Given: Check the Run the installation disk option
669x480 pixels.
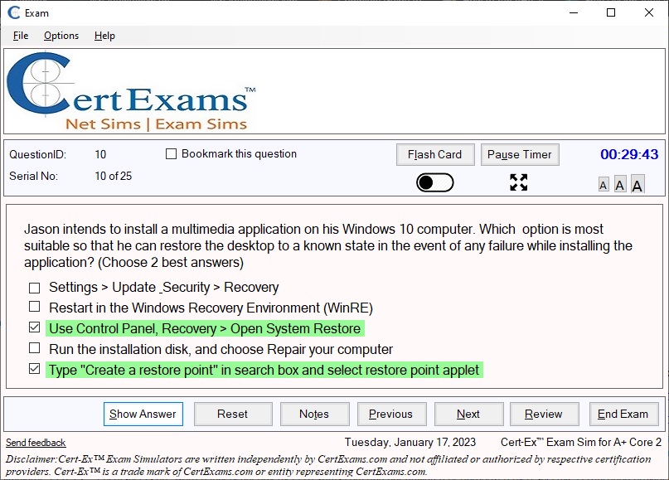Looking at the screenshot, I should [34, 349].
